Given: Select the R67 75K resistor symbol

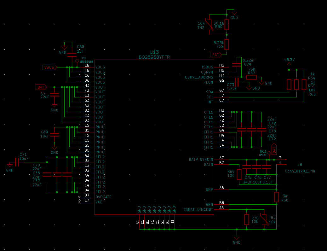Looking at the screenshot, I should (x=251, y=77).
